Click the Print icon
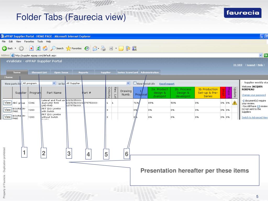Screen dimensions: 268x201 pos(103,48)
